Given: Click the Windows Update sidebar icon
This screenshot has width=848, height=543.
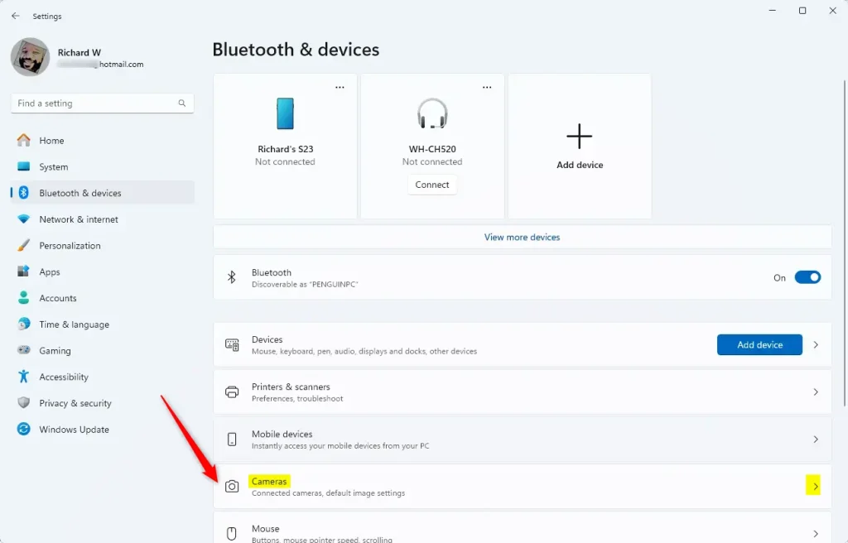Looking at the screenshot, I should click(x=24, y=430).
